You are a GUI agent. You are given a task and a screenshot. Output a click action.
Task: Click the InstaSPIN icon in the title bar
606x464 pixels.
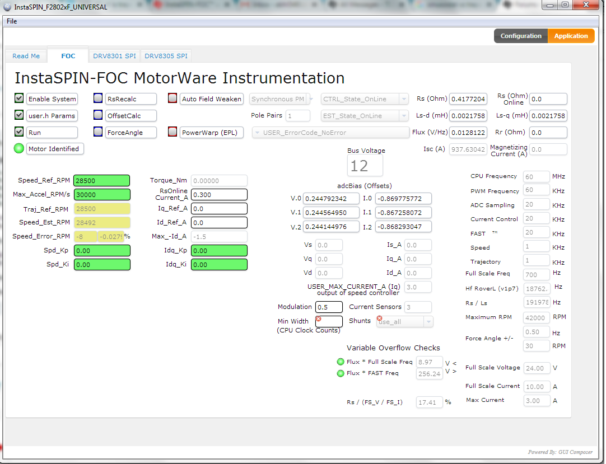click(x=7, y=6)
